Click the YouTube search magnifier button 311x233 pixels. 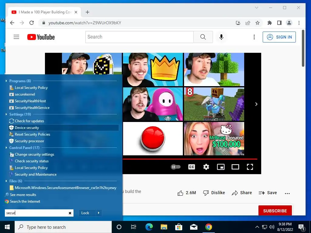[203, 37]
